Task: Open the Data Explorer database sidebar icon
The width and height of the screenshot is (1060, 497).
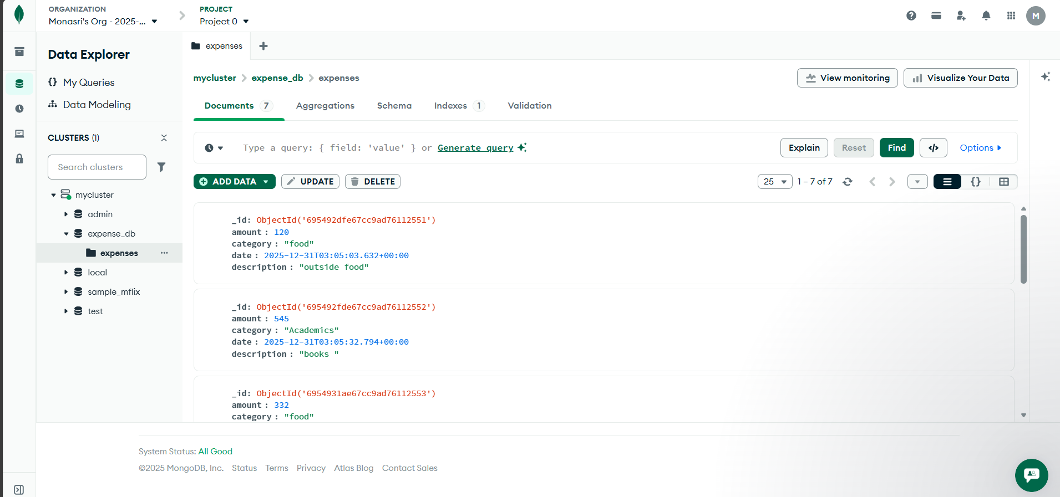Action: point(19,84)
